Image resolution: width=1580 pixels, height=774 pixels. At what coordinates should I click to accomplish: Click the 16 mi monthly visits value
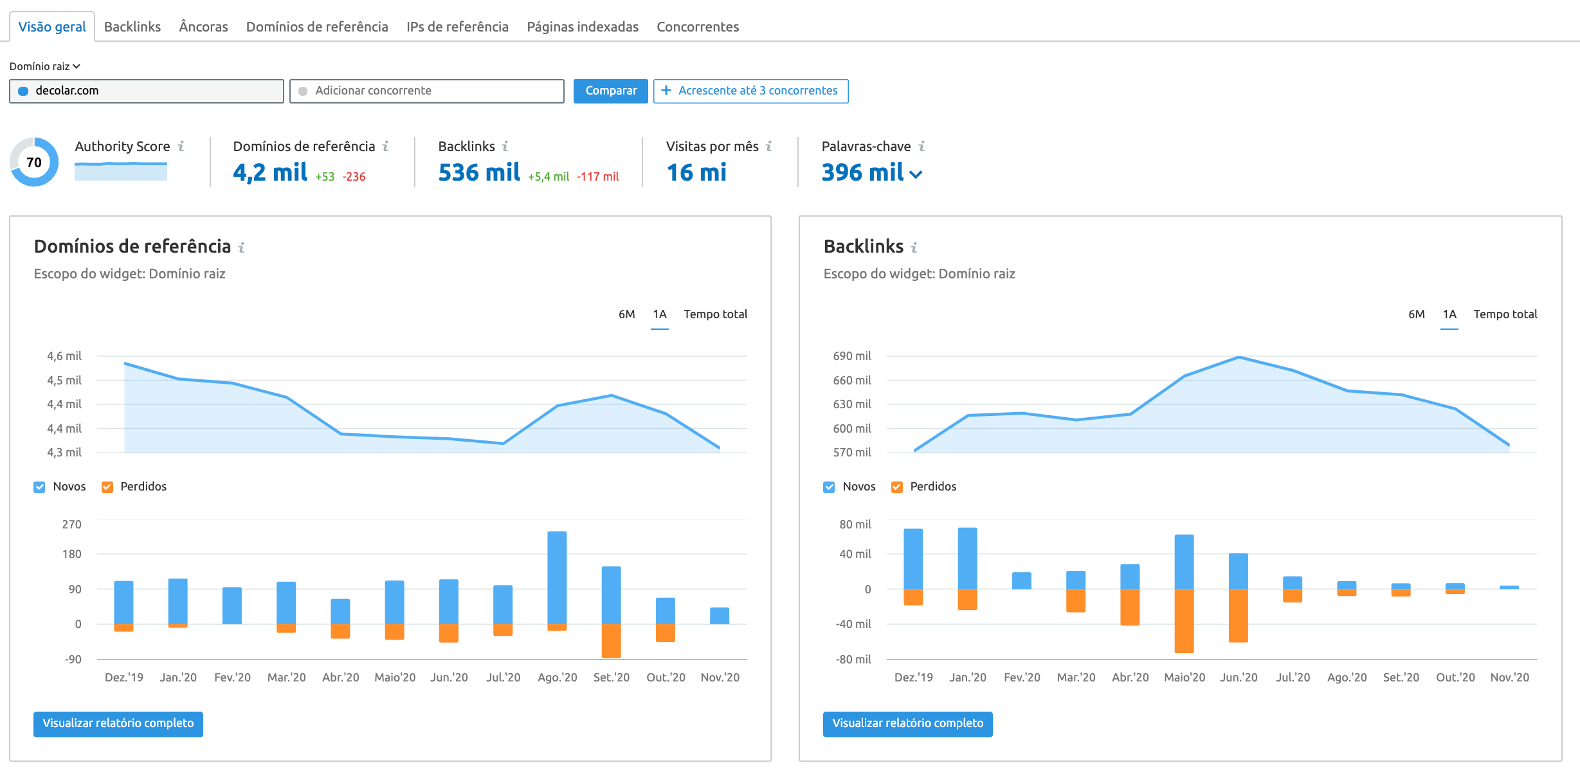pos(696,172)
